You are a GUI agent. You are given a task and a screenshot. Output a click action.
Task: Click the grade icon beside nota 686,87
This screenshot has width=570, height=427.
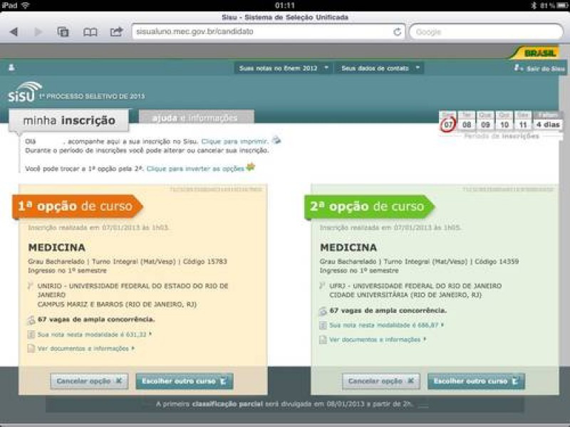tap(323, 325)
